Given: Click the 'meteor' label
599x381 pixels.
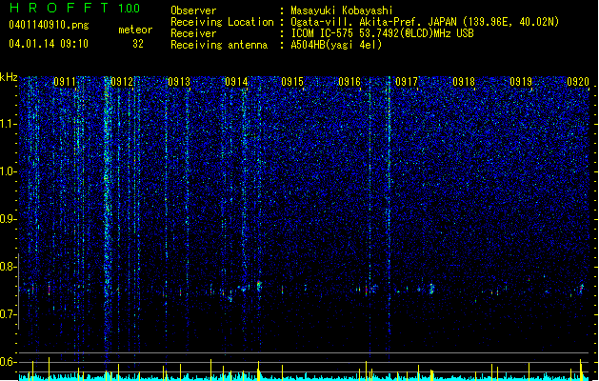Looking at the screenshot, I should (135, 30).
